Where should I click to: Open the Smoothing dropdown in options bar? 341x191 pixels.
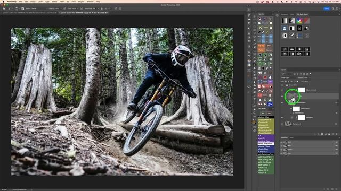[x=98, y=8]
